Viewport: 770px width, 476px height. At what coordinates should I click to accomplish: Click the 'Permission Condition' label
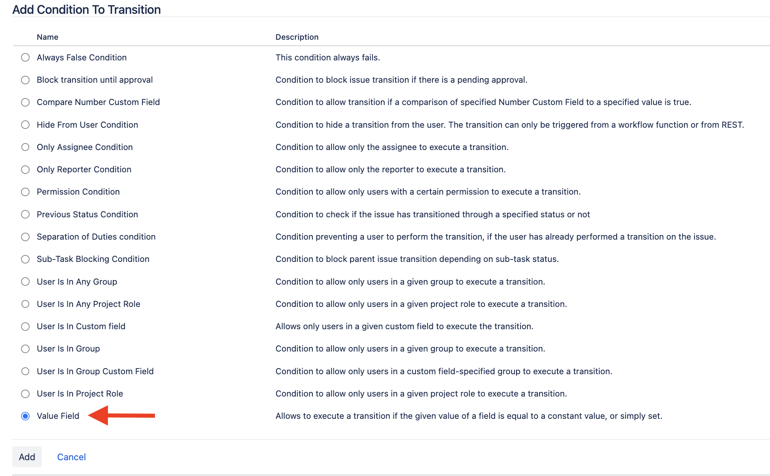(78, 192)
